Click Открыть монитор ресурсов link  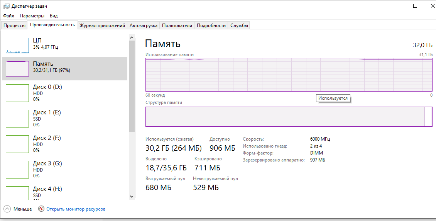76,209
